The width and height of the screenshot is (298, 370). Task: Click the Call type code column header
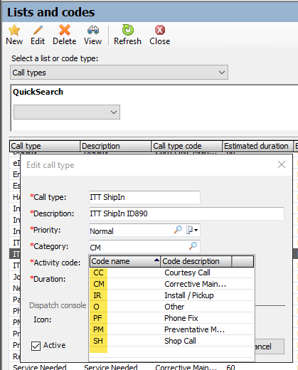coord(187,146)
